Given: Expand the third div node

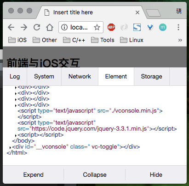Looking at the screenshot, I should (16, 100).
